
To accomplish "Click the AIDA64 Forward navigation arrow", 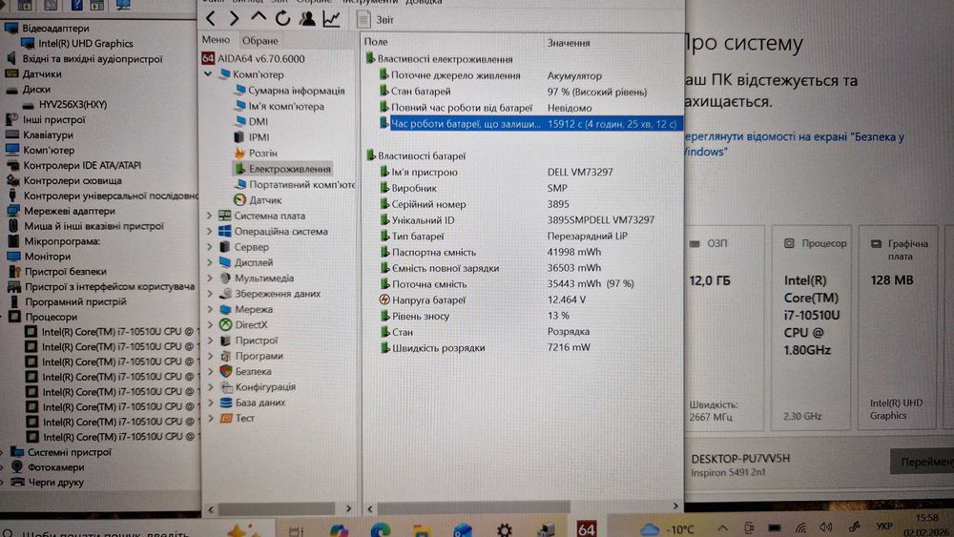I will click(235, 19).
